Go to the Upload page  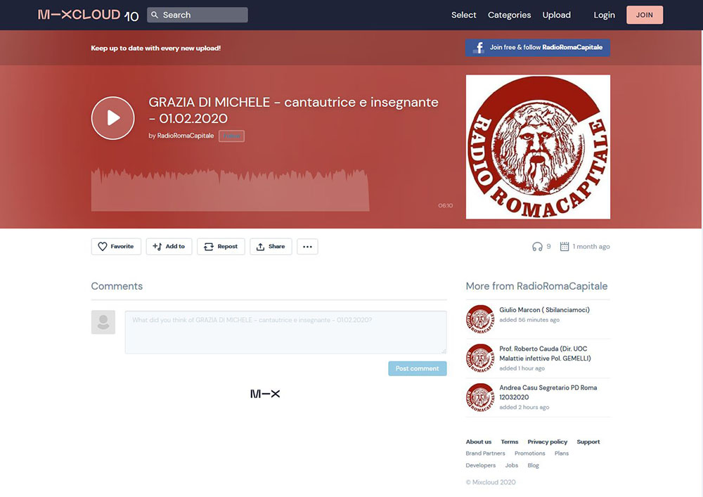tap(556, 15)
